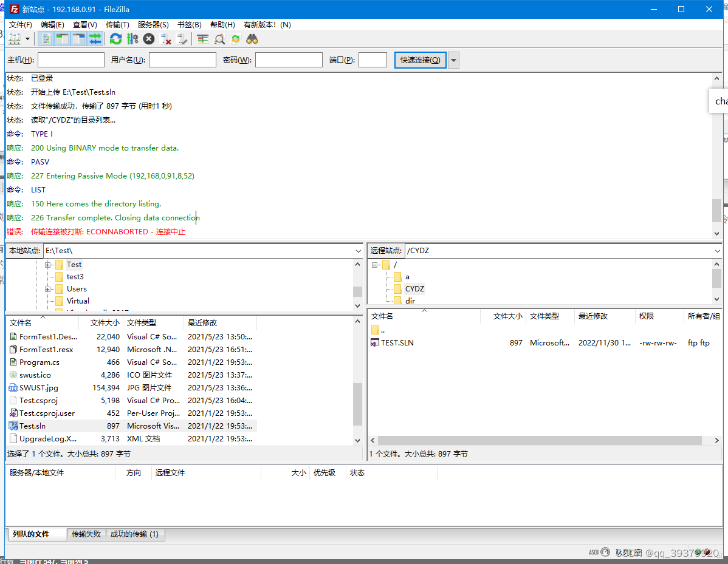Cancel the current operation

[x=148, y=39]
